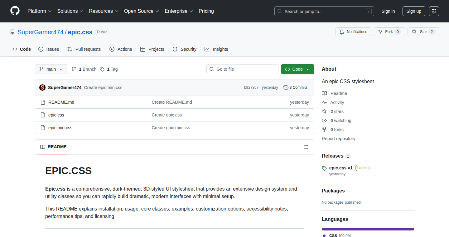Image resolution: width=449 pixels, height=237 pixels.
Task: Open the main branch dropdown
Action: tap(51, 69)
